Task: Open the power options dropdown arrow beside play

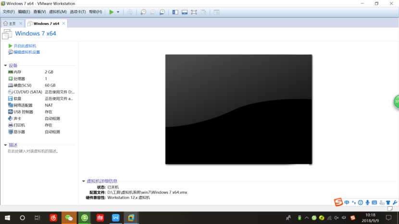Action: pos(118,12)
